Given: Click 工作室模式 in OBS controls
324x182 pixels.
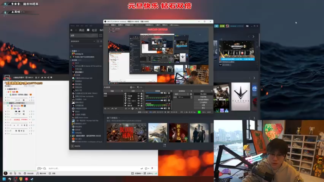Looking at the screenshot, I should [x=203, y=102].
